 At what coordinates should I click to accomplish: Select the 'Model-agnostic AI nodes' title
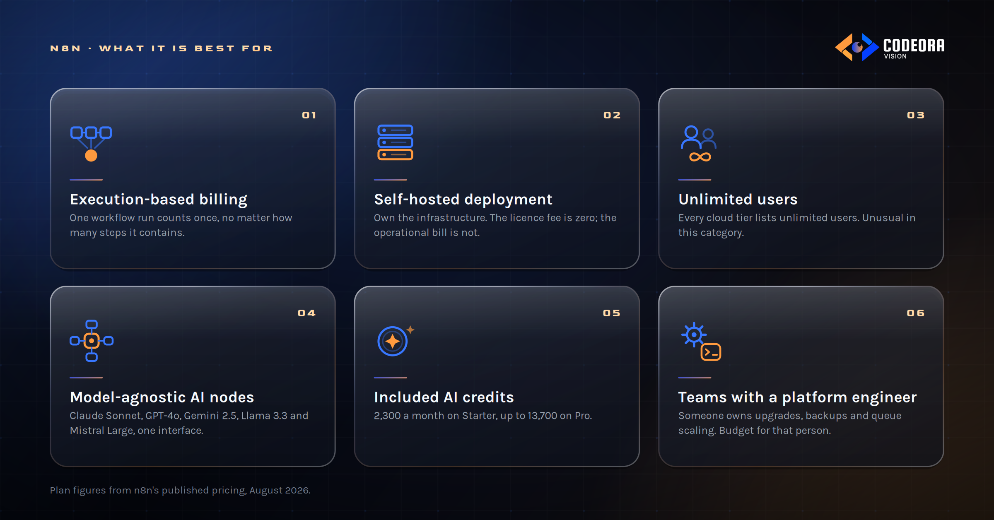click(162, 397)
